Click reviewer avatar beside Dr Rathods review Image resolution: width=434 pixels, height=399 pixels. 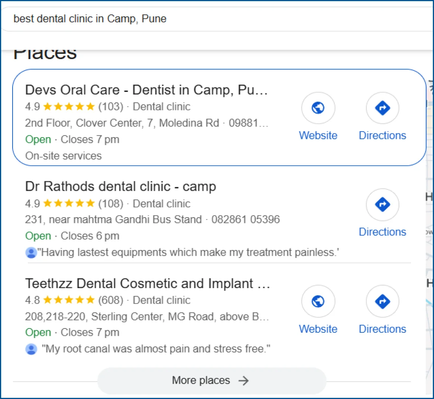31,253
